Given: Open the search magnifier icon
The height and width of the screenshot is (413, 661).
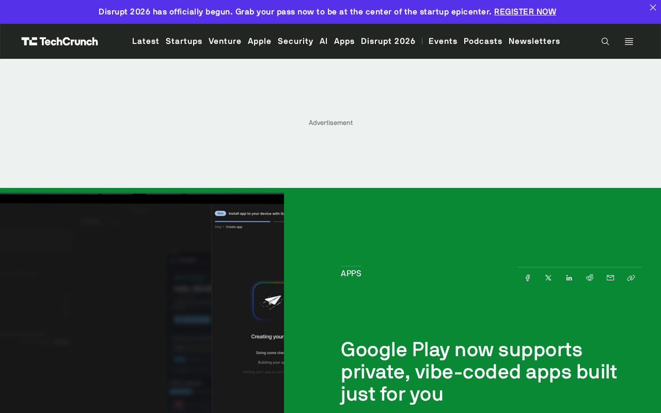Looking at the screenshot, I should point(605,41).
